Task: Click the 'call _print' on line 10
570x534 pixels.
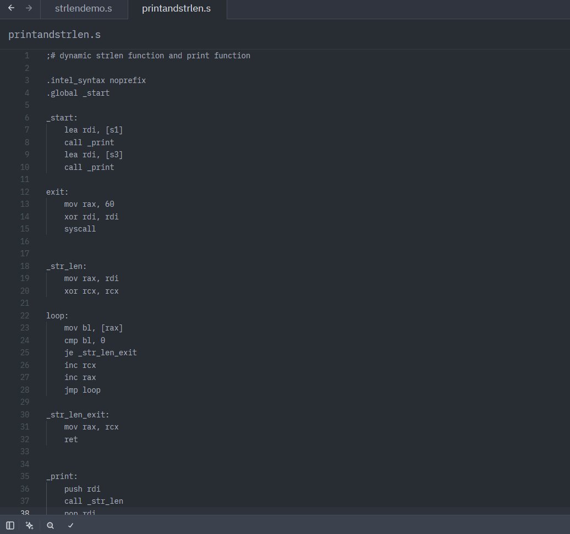Action: (x=89, y=167)
